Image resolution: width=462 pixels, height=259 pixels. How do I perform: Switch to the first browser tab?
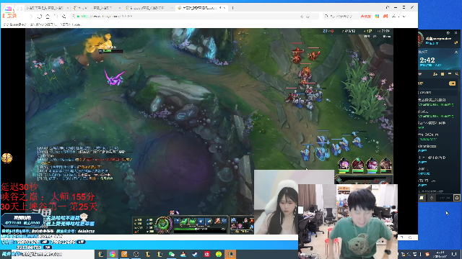point(46,8)
